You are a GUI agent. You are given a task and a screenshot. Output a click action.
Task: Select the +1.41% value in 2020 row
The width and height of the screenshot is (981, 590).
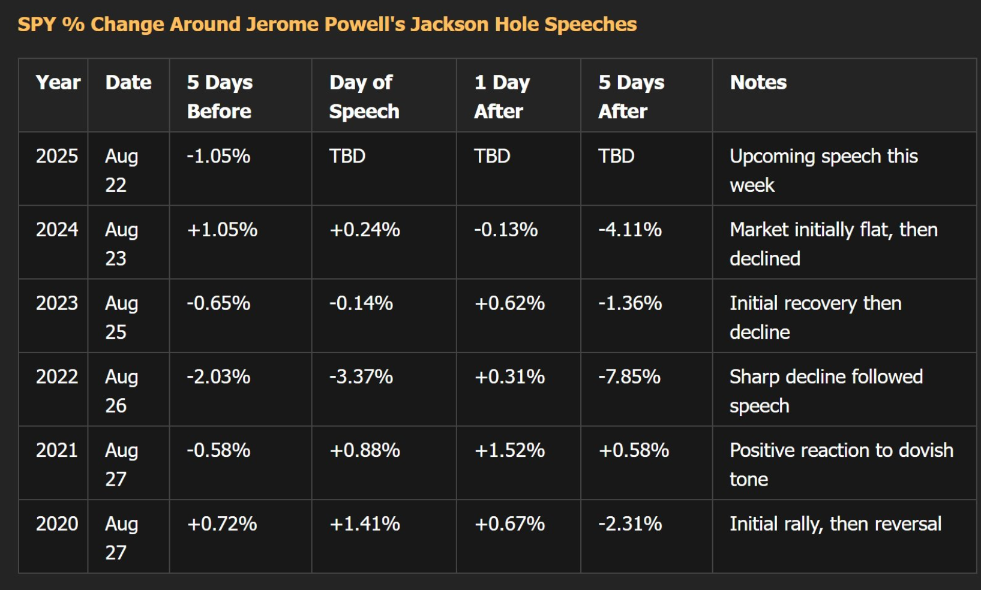click(x=365, y=523)
